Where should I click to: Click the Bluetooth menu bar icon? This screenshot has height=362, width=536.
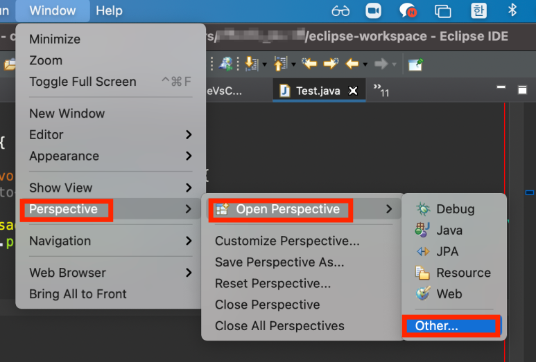[x=512, y=10]
